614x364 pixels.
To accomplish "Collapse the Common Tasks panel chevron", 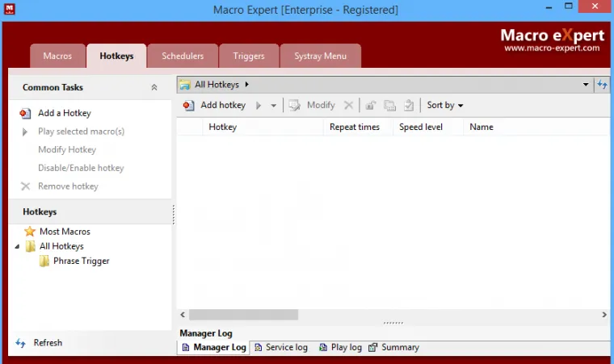I will (154, 87).
